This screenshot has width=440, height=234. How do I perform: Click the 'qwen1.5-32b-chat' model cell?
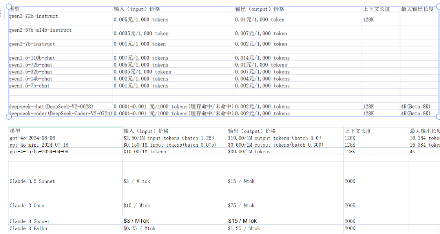[31, 72]
